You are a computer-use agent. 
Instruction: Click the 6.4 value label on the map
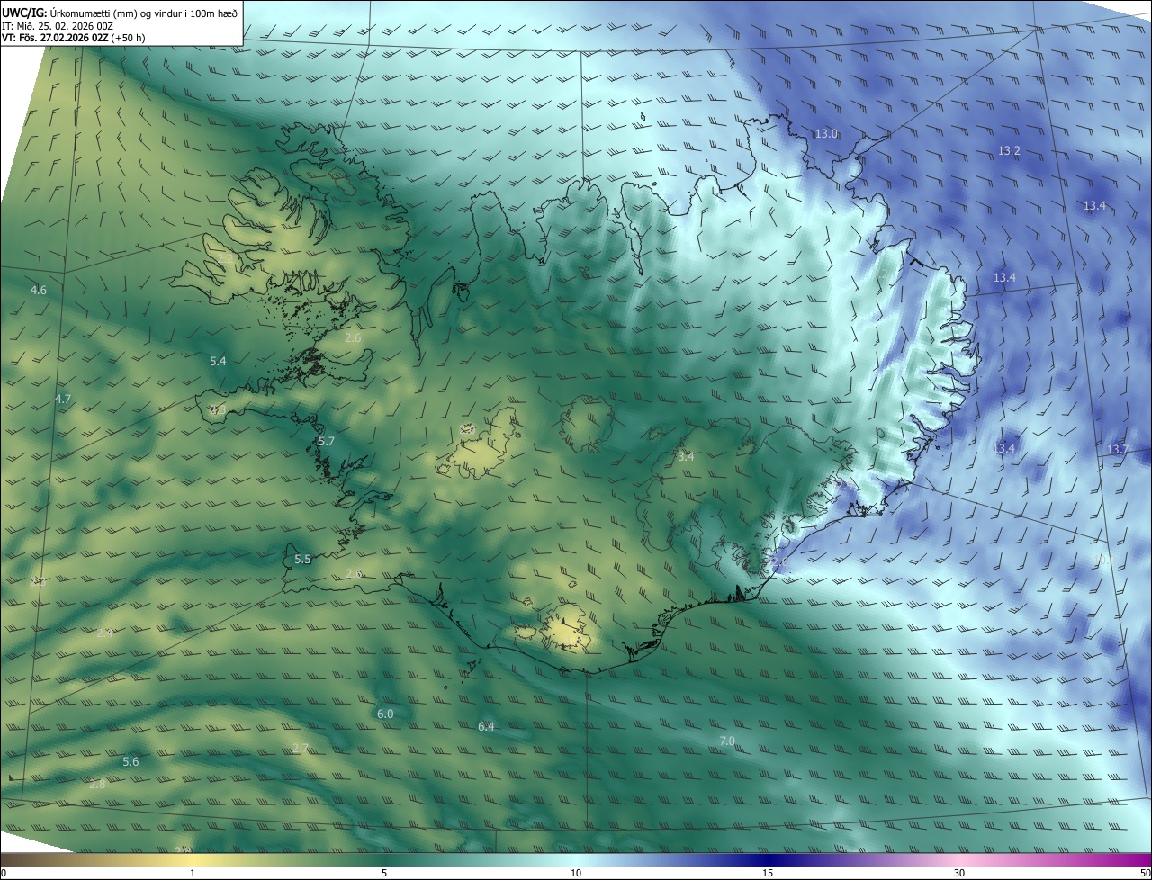[x=486, y=726]
